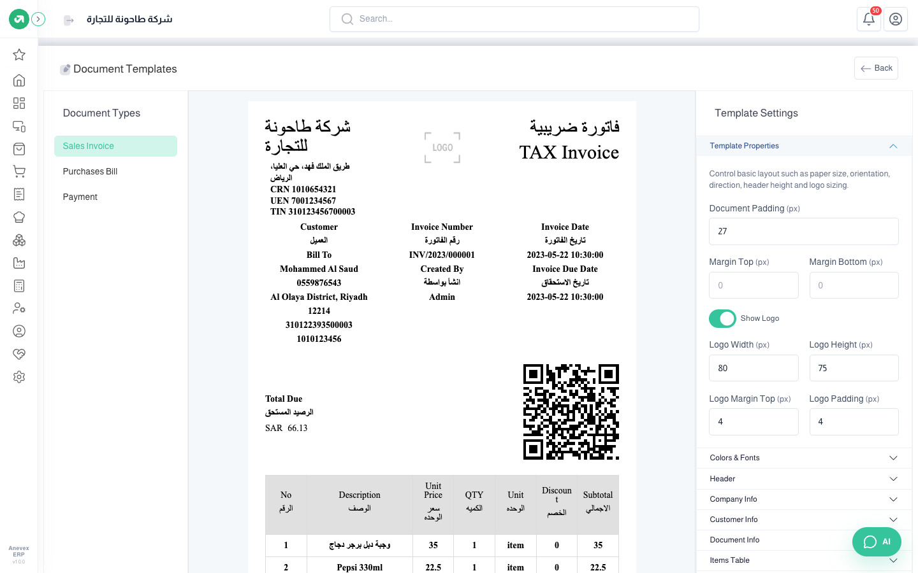918x573 pixels.
Task: Select the Purchases Bill document type
Action: [115, 171]
